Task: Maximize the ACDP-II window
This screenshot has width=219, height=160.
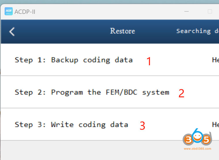Action: coord(210,12)
